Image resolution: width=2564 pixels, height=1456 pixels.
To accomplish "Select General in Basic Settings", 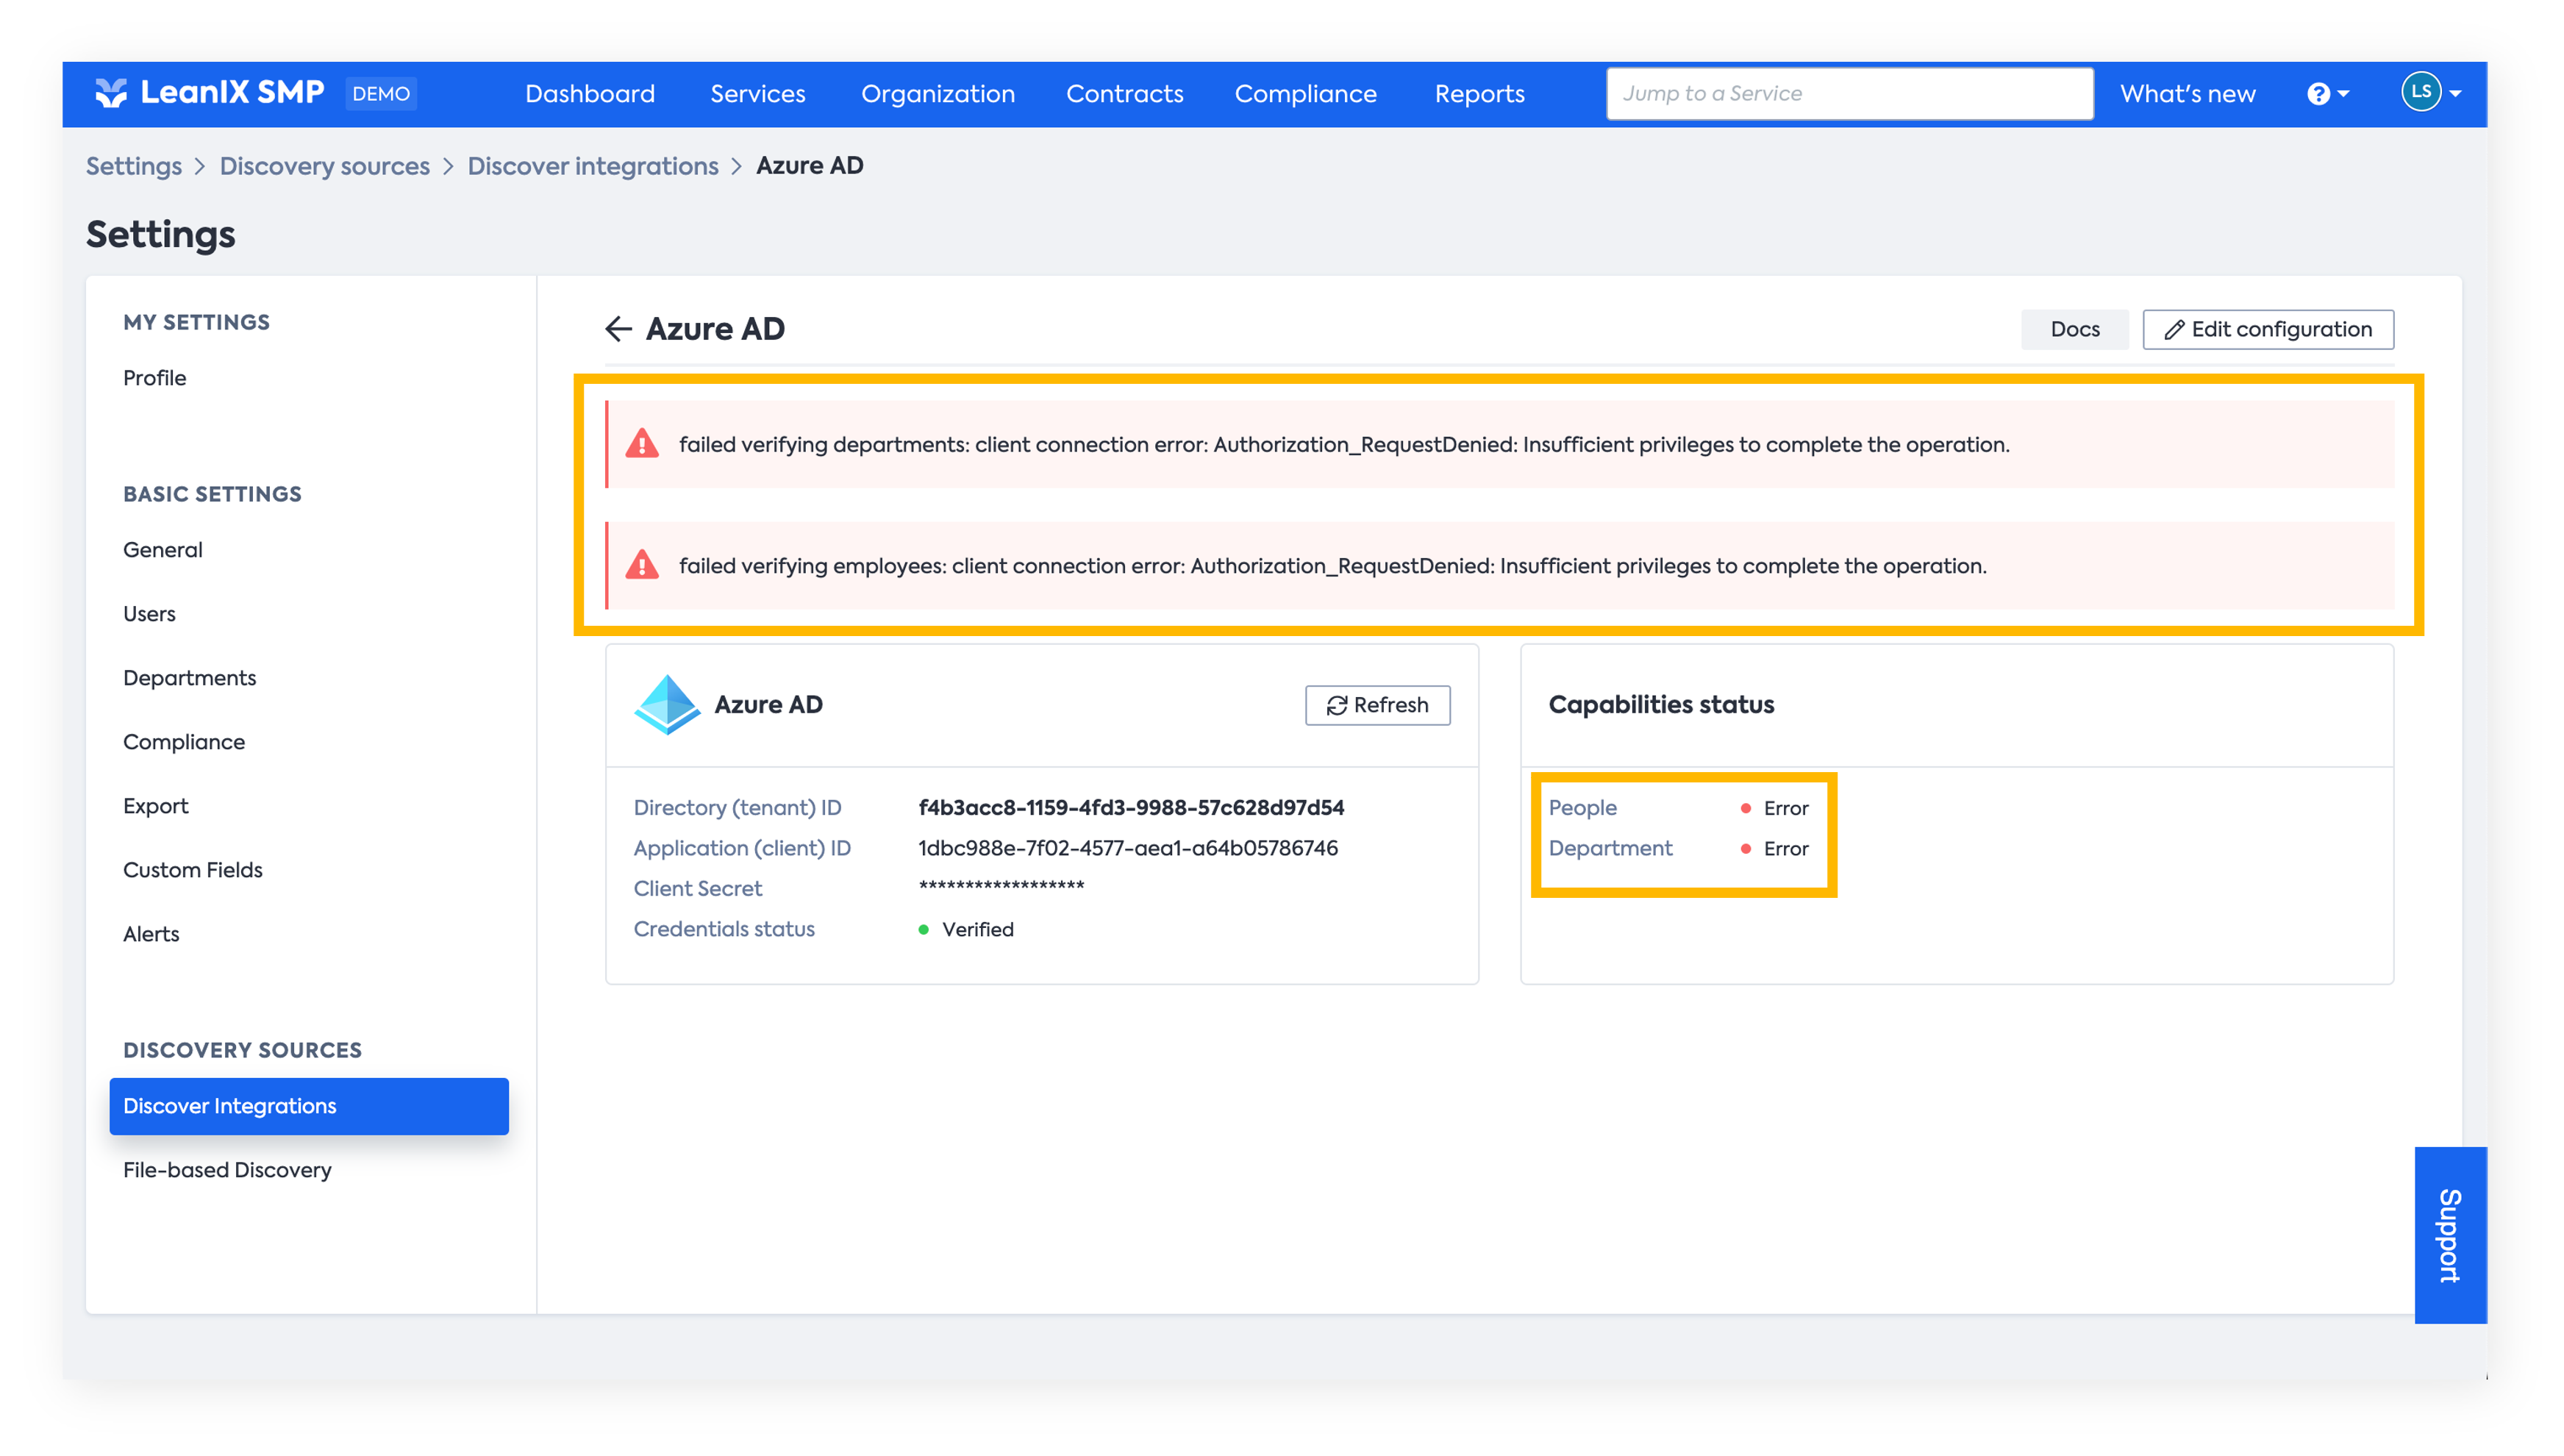I will point(163,550).
